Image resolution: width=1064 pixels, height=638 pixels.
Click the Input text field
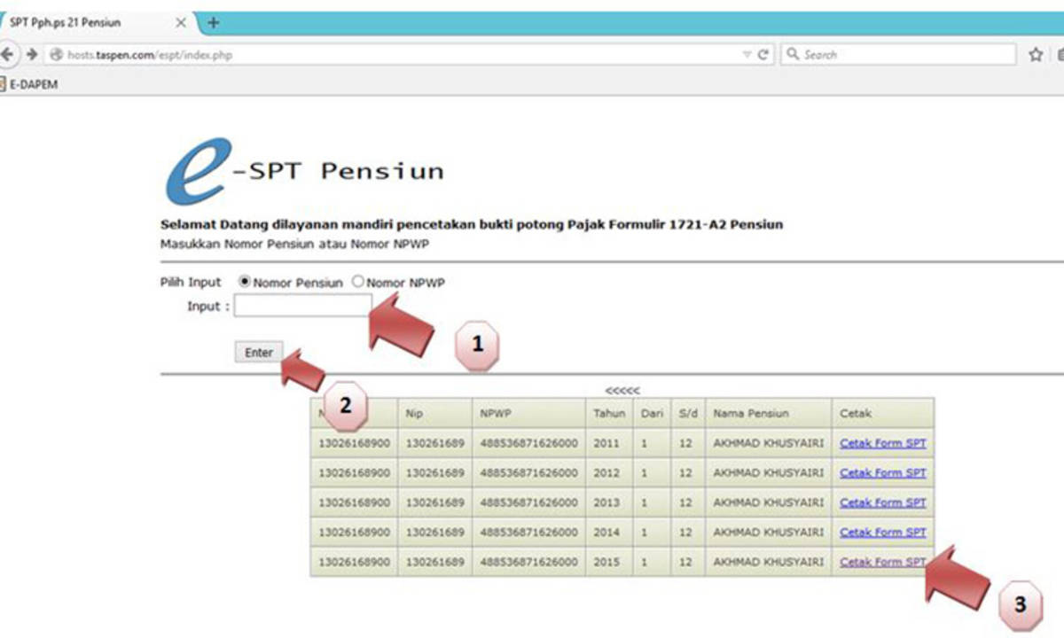[303, 306]
